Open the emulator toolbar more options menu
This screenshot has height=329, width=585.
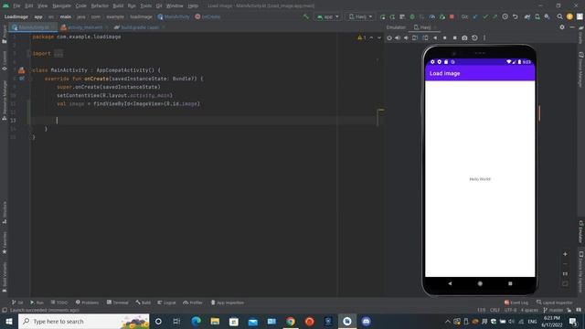pyautogui.click(x=484, y=37)
